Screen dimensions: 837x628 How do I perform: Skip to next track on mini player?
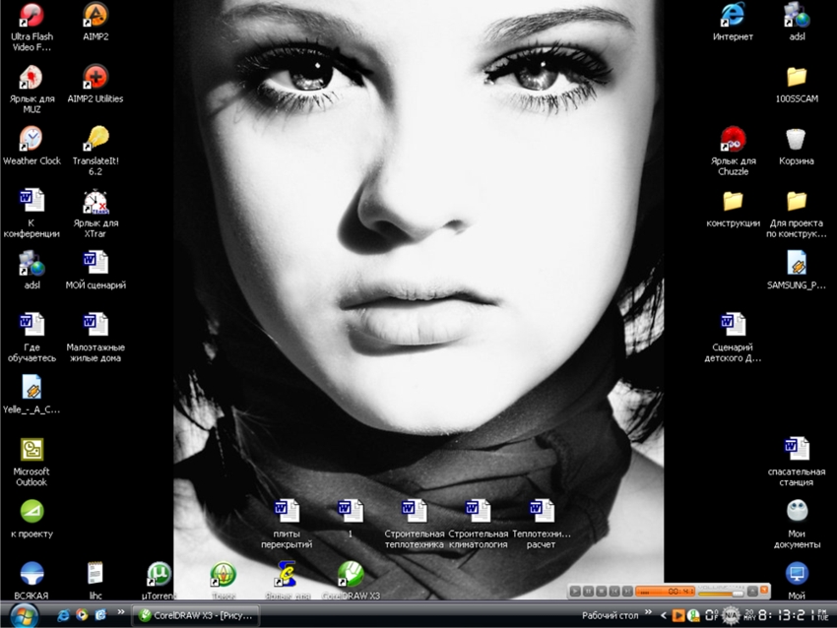(x=628, y=592)
